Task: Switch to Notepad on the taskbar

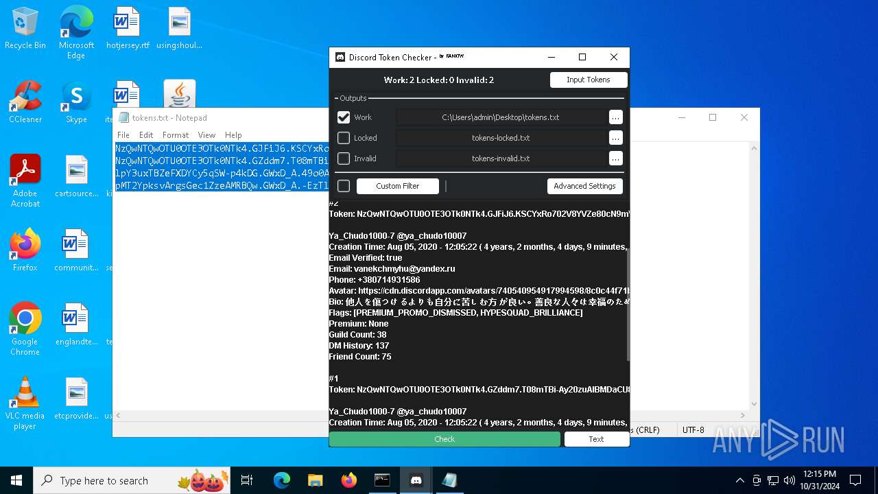Action: tap(449, 480)
